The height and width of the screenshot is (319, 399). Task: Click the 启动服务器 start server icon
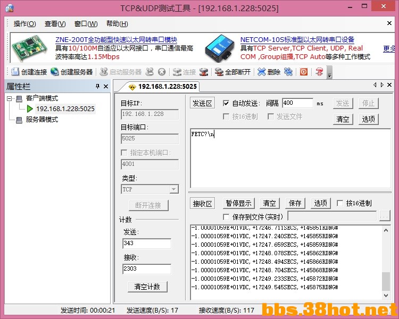pos(104,72)
